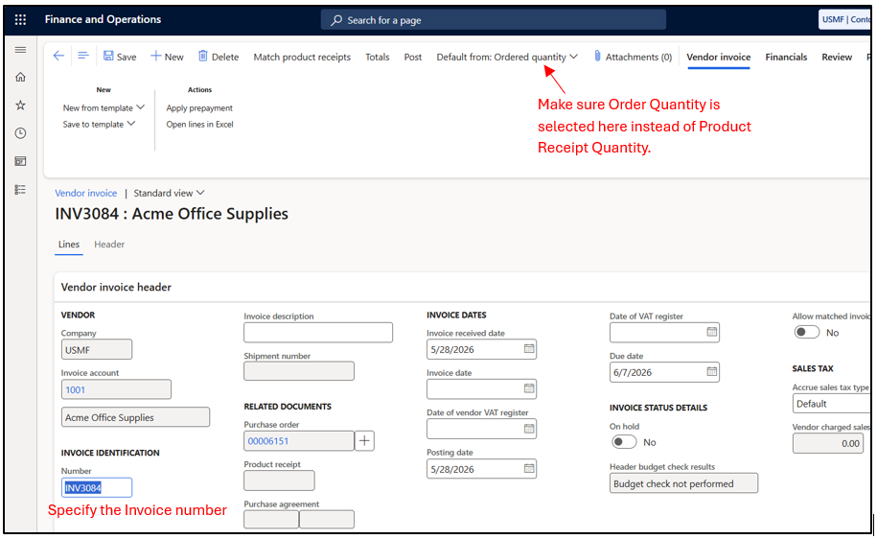This screenshot has height=539, width=877.
Task: Switch to the Vendor invoice ribbon tab
Action: pyautogui.click(x=718, y=58)
